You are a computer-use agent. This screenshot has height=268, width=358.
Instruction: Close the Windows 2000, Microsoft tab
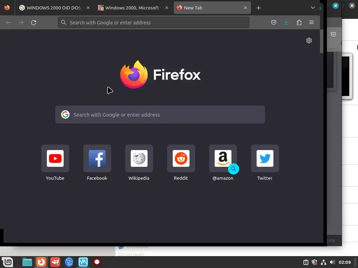(x=167, y=8)
